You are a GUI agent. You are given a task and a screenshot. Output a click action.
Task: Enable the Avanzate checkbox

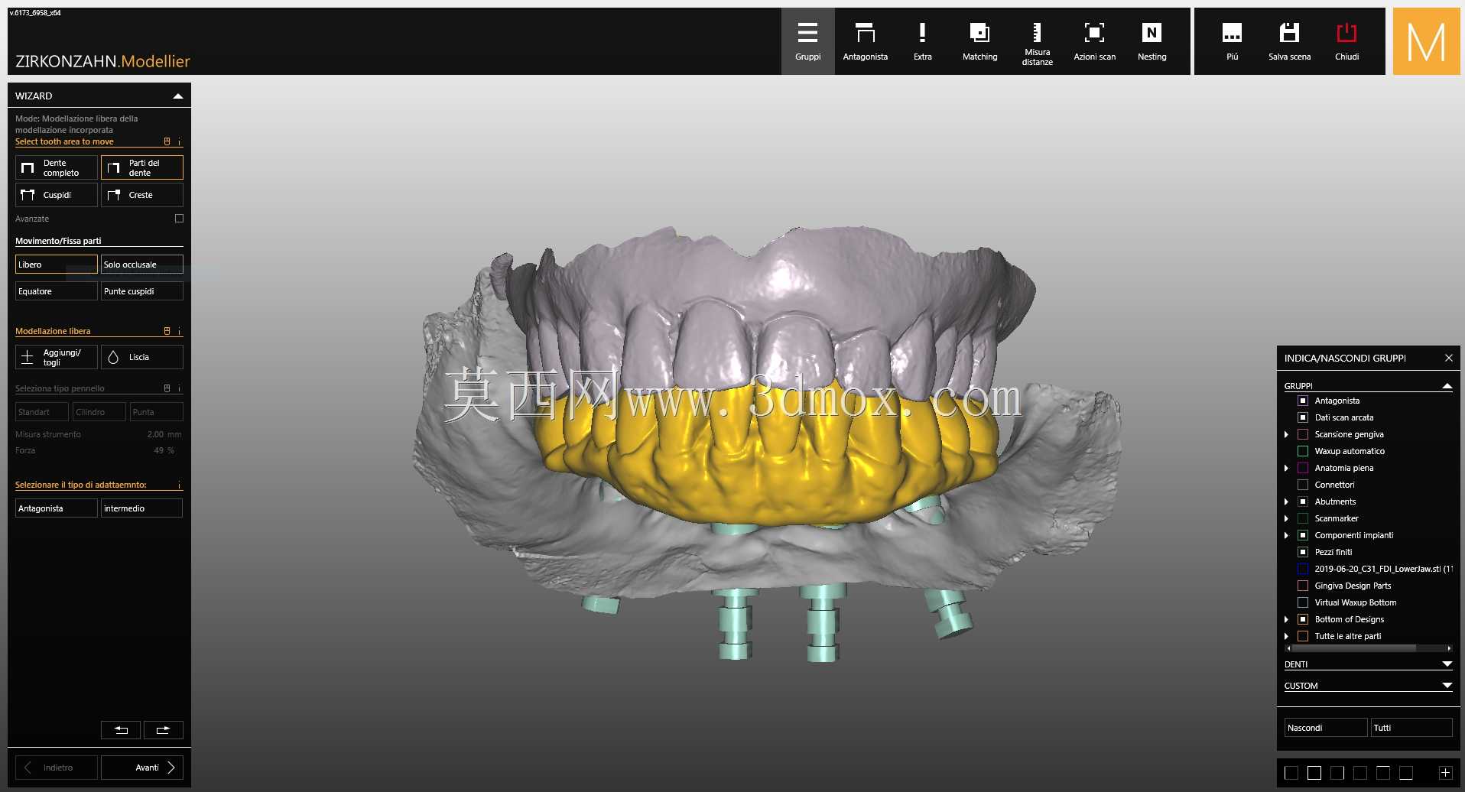coord(179,219)
